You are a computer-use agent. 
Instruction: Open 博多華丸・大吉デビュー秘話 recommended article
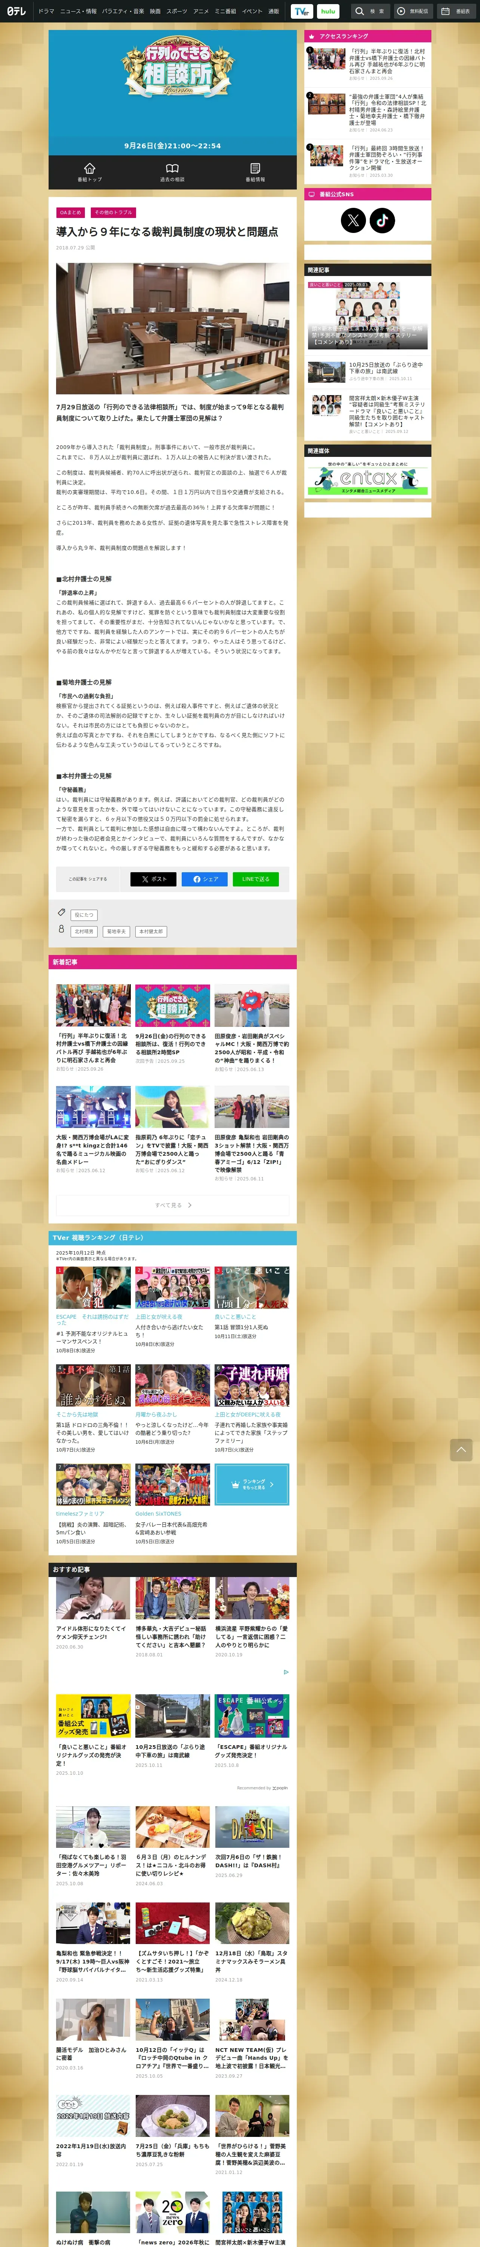(x=172, y=1618)
